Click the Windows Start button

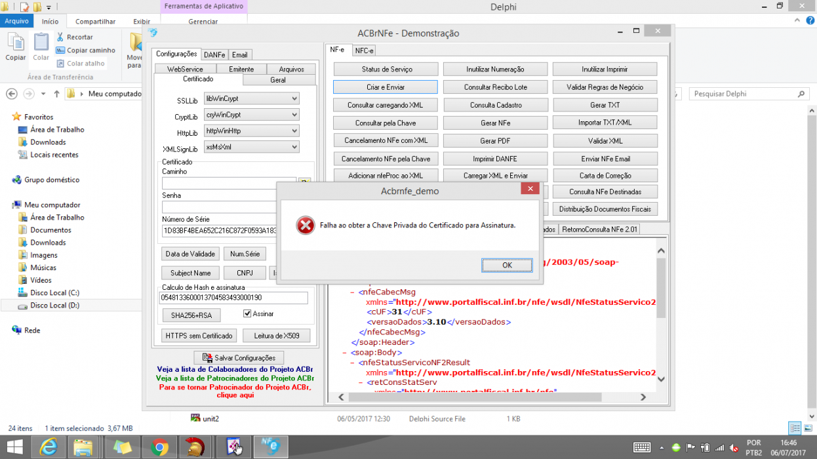[x=16, y=447]
